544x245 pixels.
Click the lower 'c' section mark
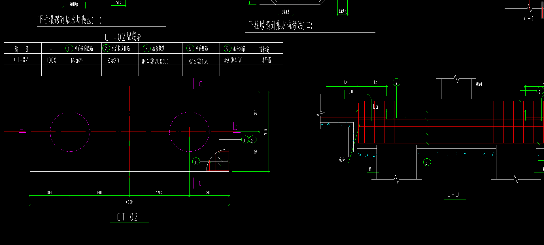[x=201, y=183]
